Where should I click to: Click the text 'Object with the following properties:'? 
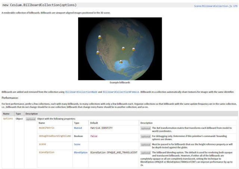point(56,119)
